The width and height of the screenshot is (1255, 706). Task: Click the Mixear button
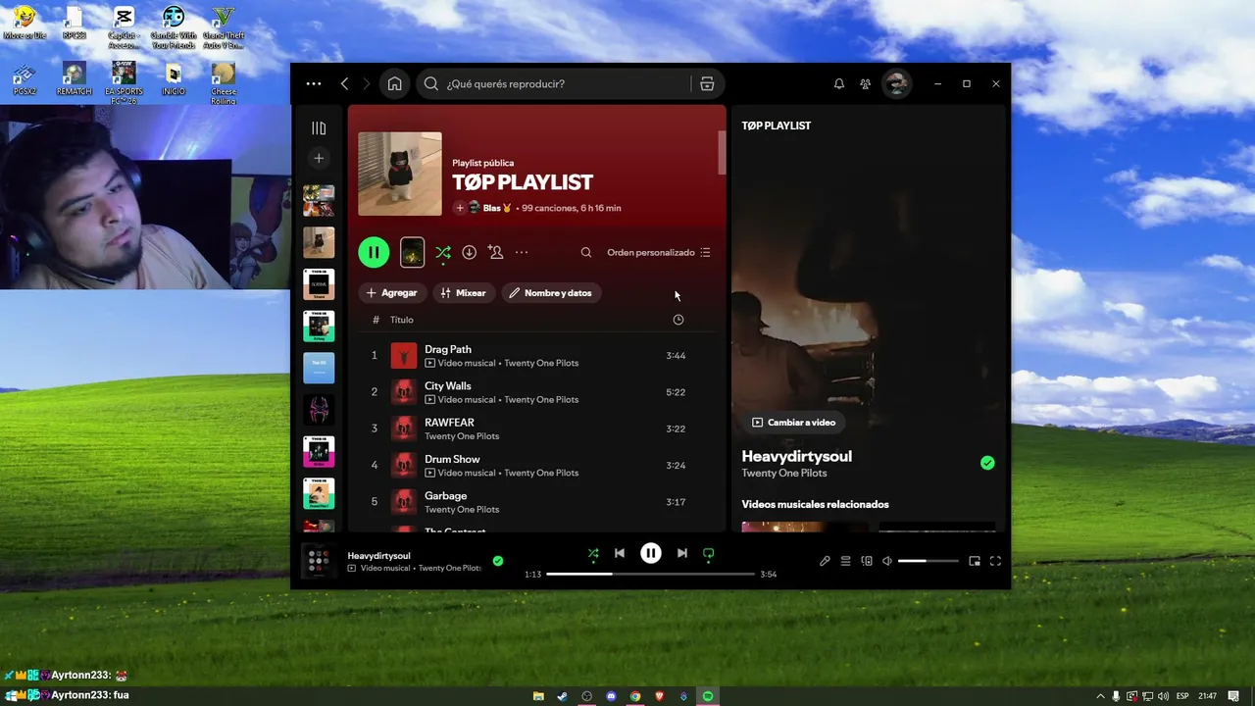click(464, 293)
